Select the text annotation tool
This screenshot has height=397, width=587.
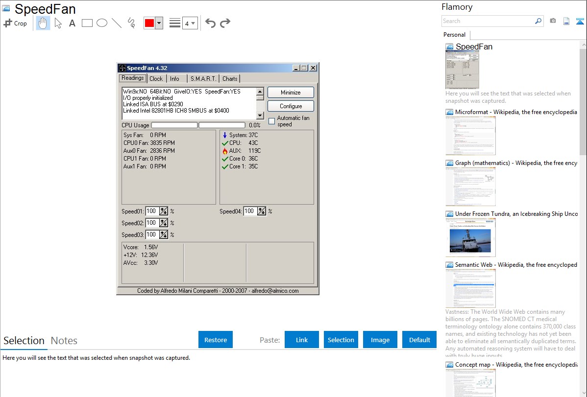[72, 23]
